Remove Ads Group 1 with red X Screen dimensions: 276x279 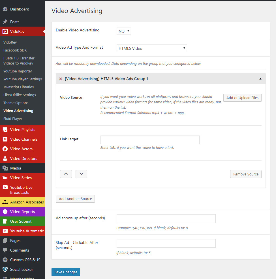pos(60,79)
